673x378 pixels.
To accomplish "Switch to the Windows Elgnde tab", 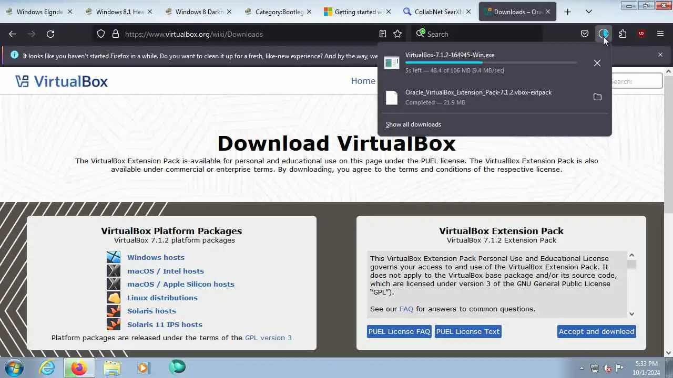I will coord(39,12).
